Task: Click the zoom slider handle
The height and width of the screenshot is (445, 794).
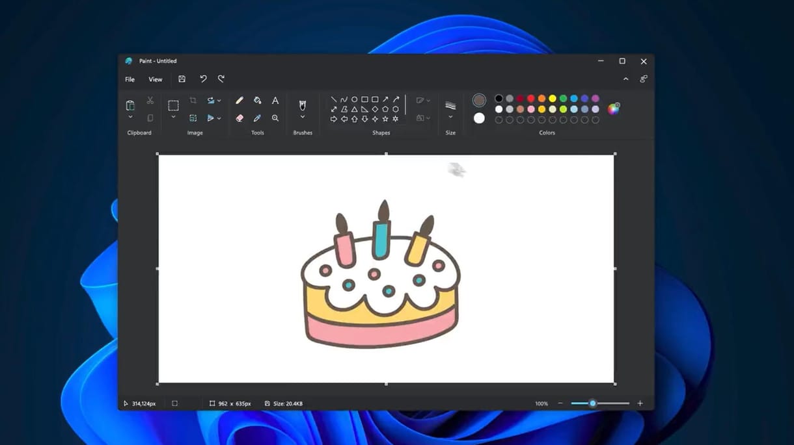Action: 592,403
